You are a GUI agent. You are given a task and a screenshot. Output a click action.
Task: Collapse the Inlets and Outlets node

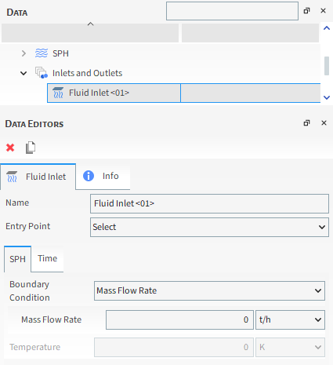[24, 73]
